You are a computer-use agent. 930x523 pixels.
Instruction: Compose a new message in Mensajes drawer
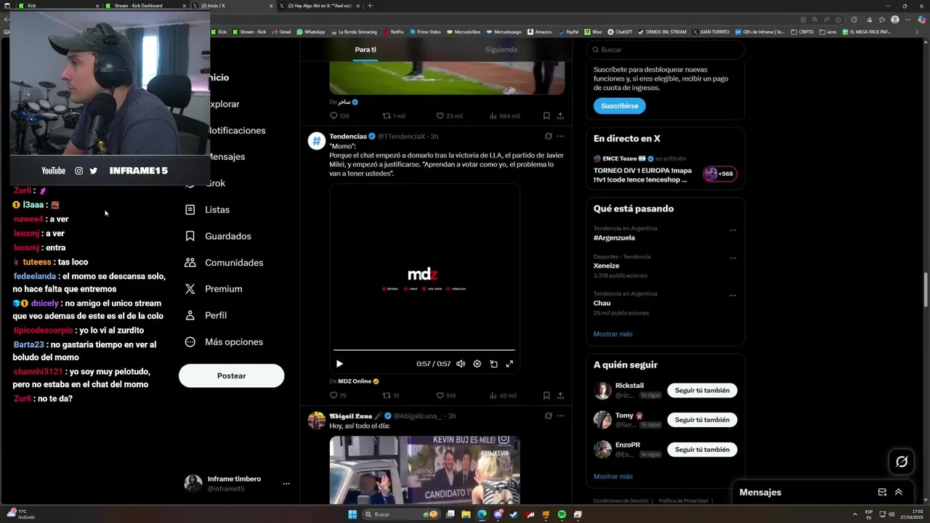point(882,492)
